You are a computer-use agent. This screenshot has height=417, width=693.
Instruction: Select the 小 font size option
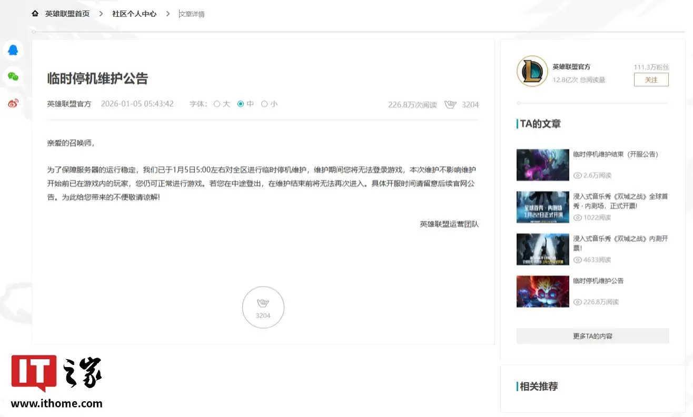tap(264, 104)
